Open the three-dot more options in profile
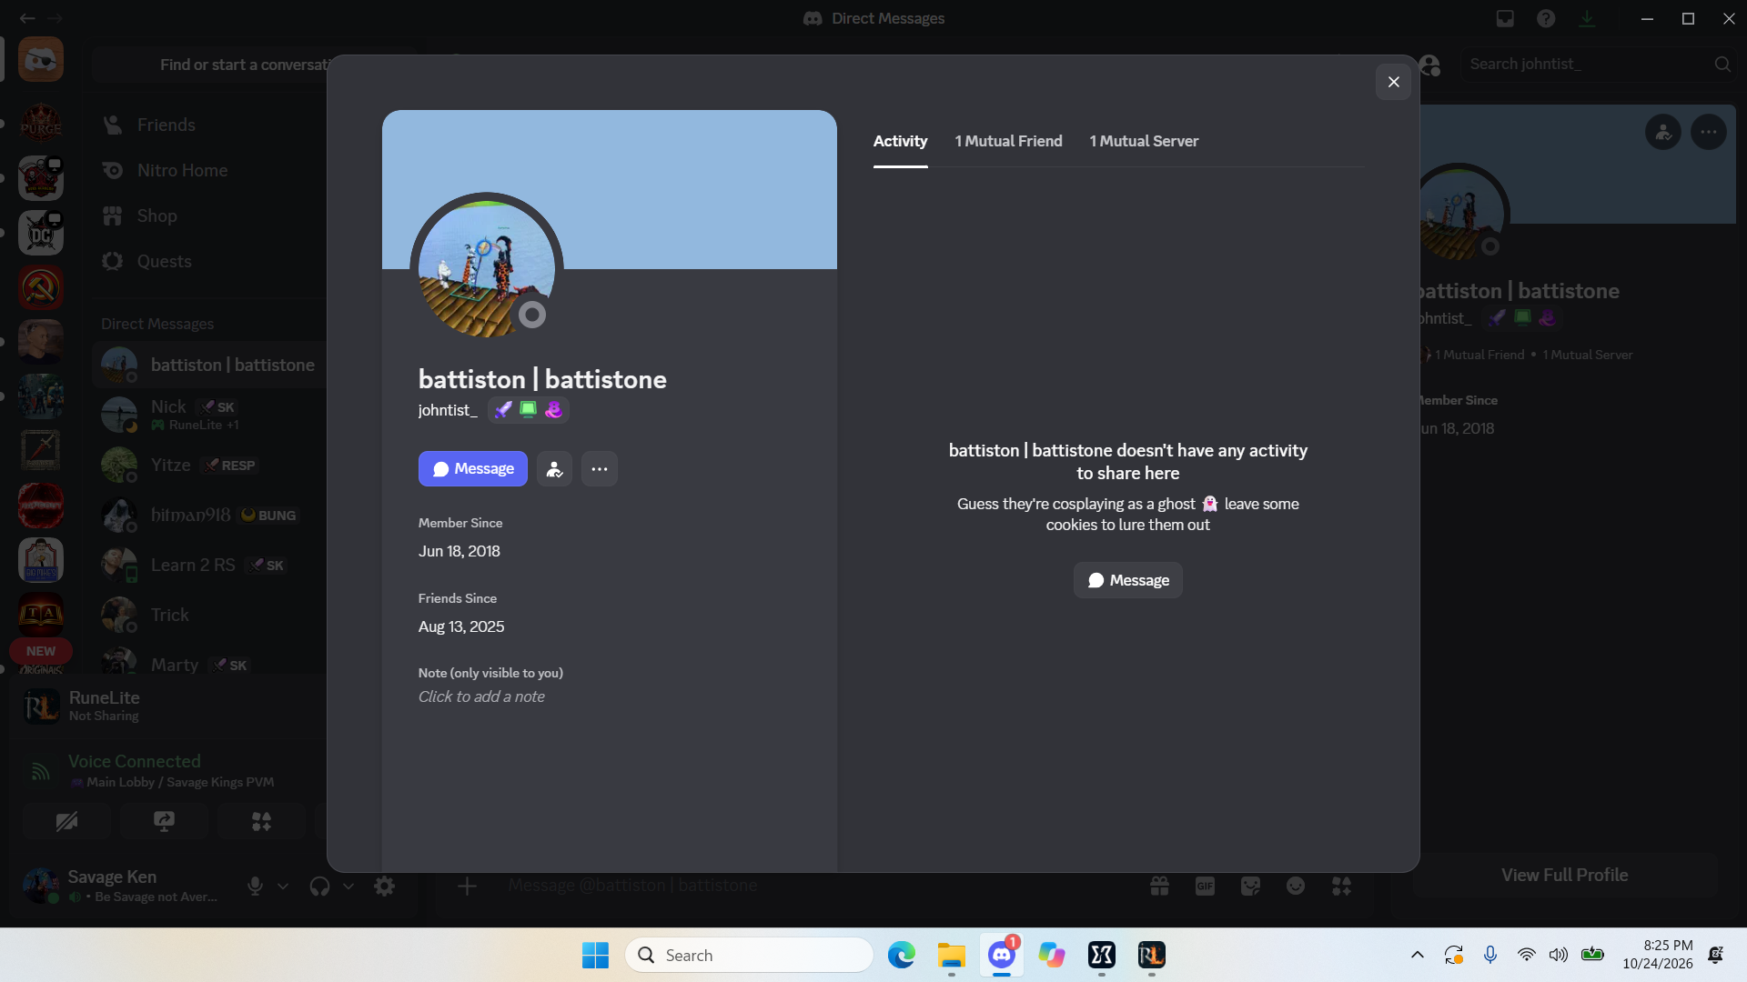The image size is (1747, 982). [599, 469]
